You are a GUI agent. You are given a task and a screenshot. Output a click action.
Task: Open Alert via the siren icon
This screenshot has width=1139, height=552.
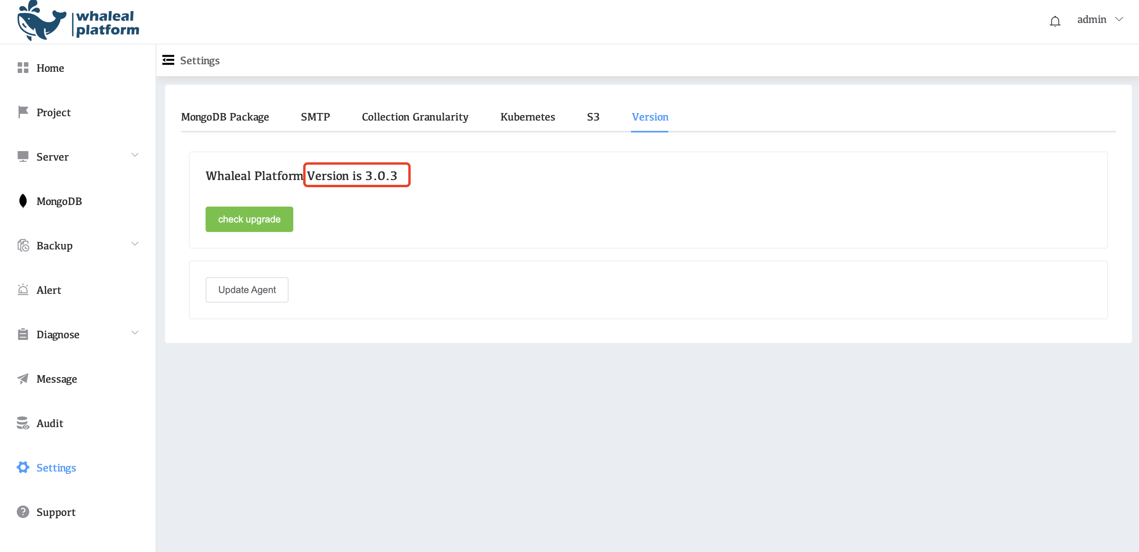click(x=23, y=289)
